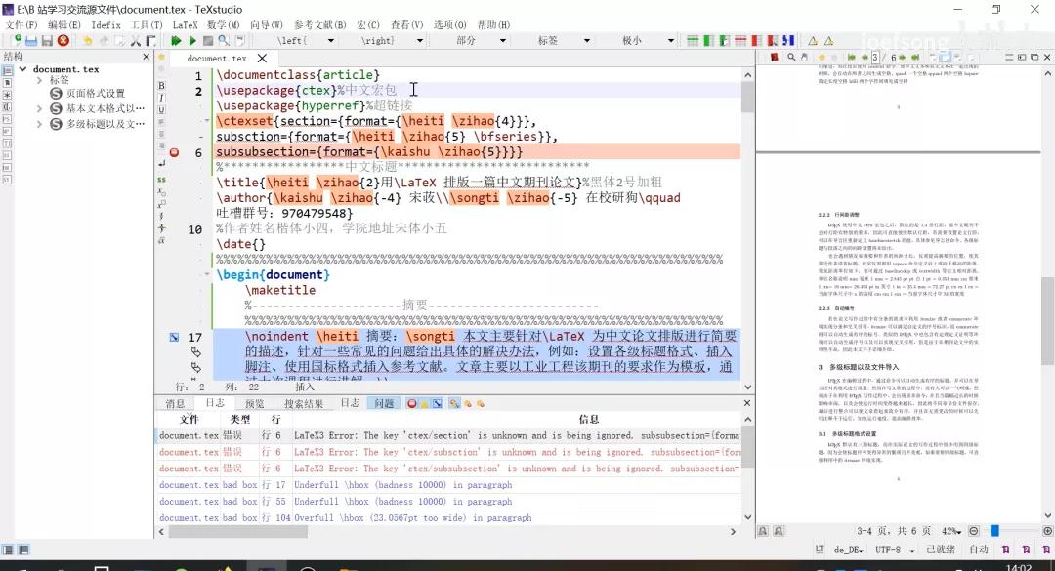The image size is (1055, 571).
Task: Click the red close-document icon in the toolbar
Action: [63, 41]
